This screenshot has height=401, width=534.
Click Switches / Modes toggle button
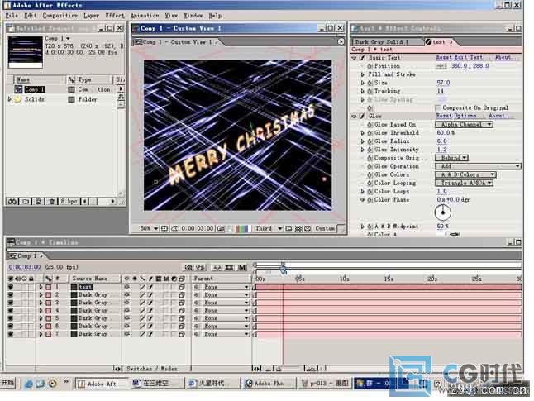(x=152, y=369)
